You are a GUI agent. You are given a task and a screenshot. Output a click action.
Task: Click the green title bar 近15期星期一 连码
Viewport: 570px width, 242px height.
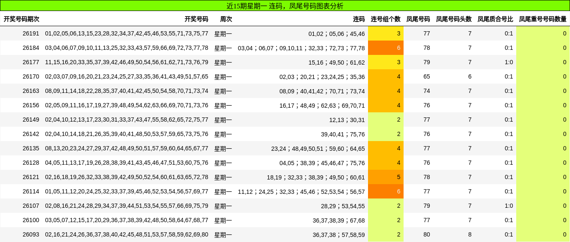[285, 6]
